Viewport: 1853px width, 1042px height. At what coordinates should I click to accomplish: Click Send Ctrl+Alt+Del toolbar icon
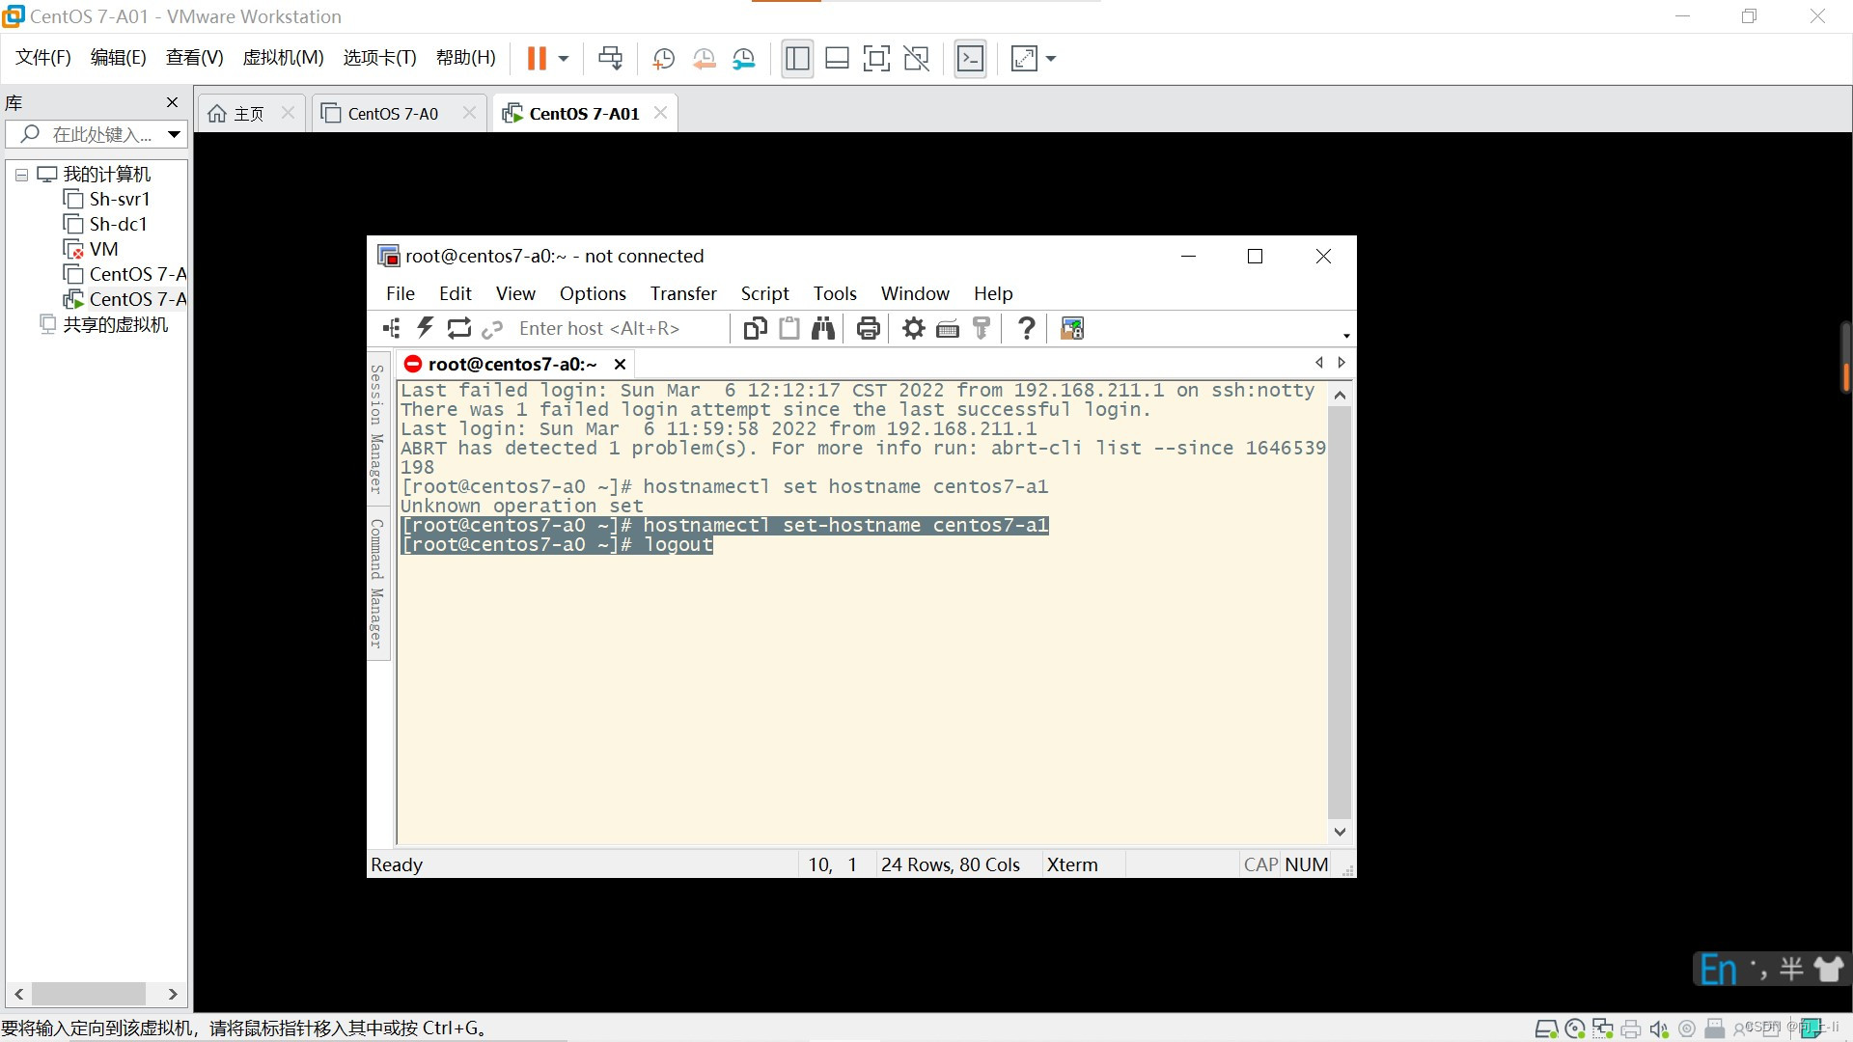tap(610, 59)
